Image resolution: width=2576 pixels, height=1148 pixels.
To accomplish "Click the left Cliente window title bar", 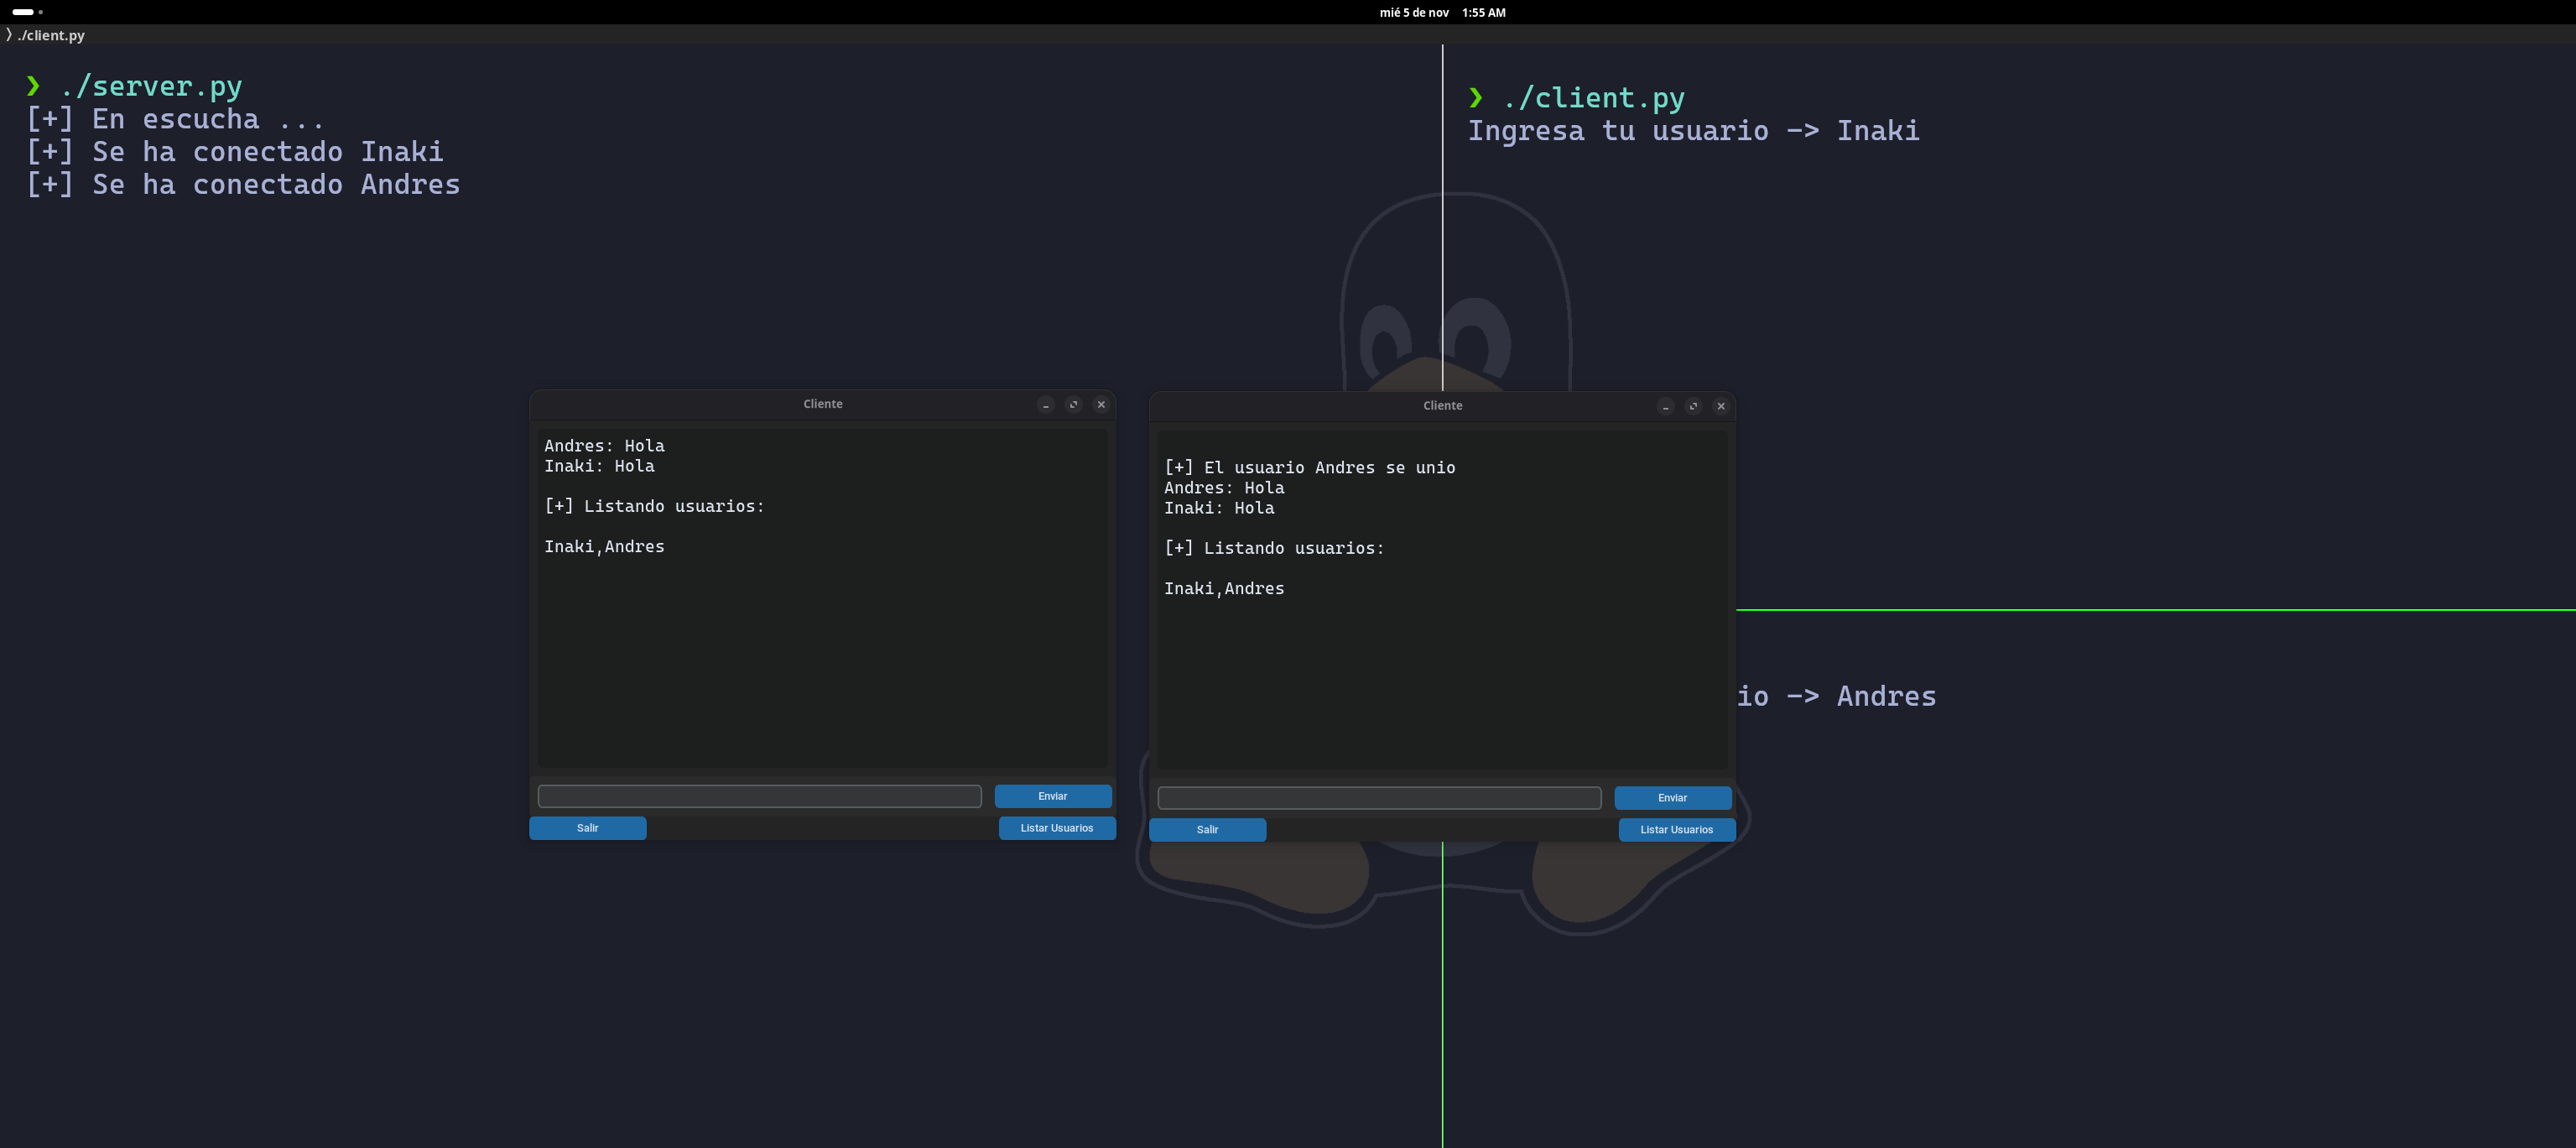I will (x=822, y=404).
